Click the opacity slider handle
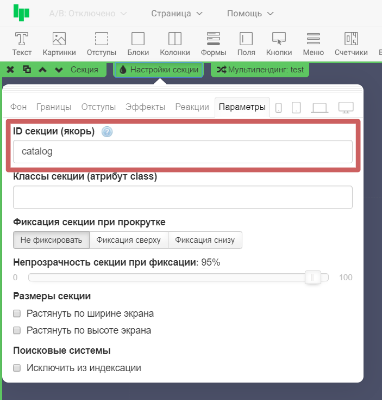The image size is (382, 400). point(313,278)
